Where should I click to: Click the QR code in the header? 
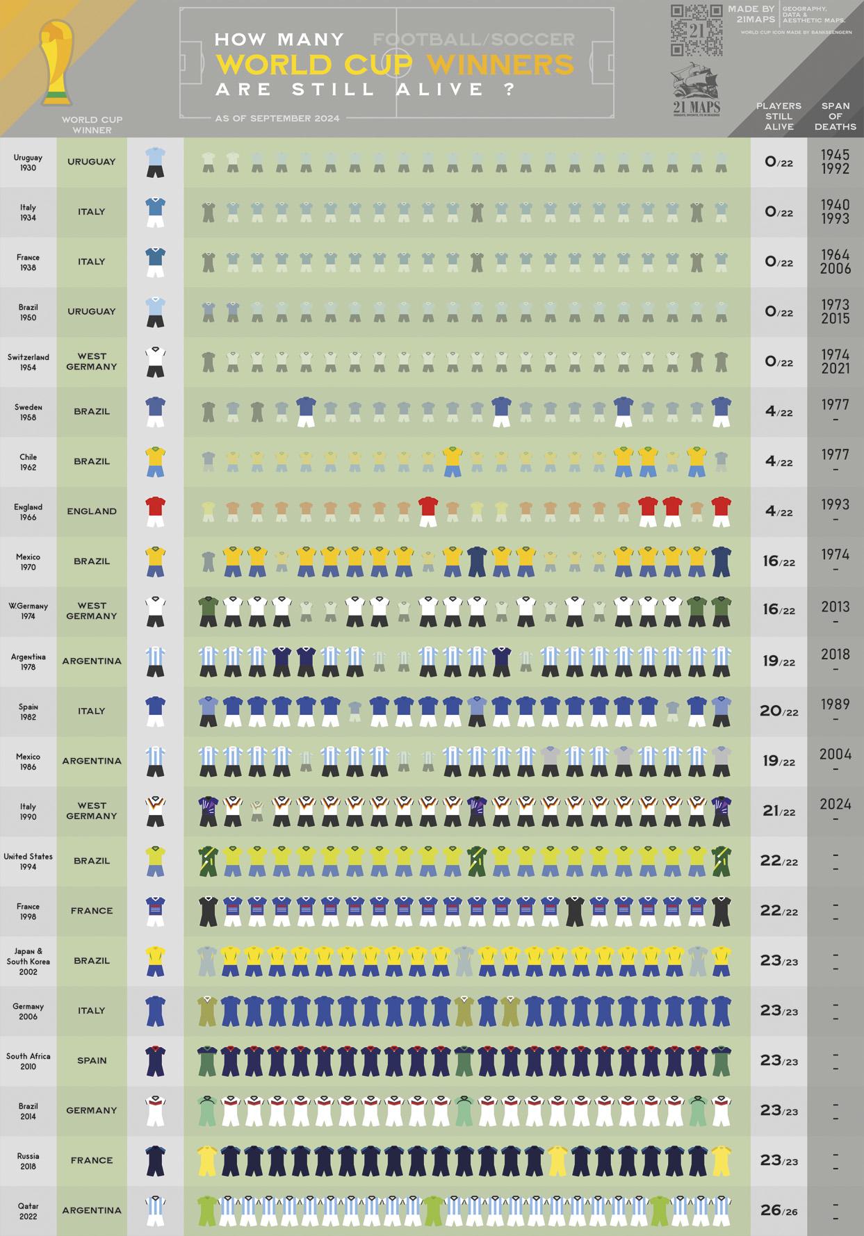point(696,30)
